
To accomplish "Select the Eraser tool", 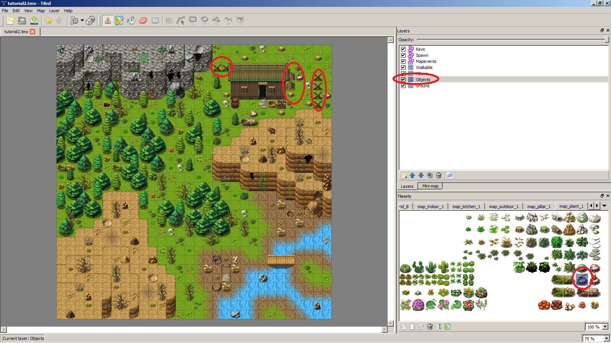I will coord(143,21).
